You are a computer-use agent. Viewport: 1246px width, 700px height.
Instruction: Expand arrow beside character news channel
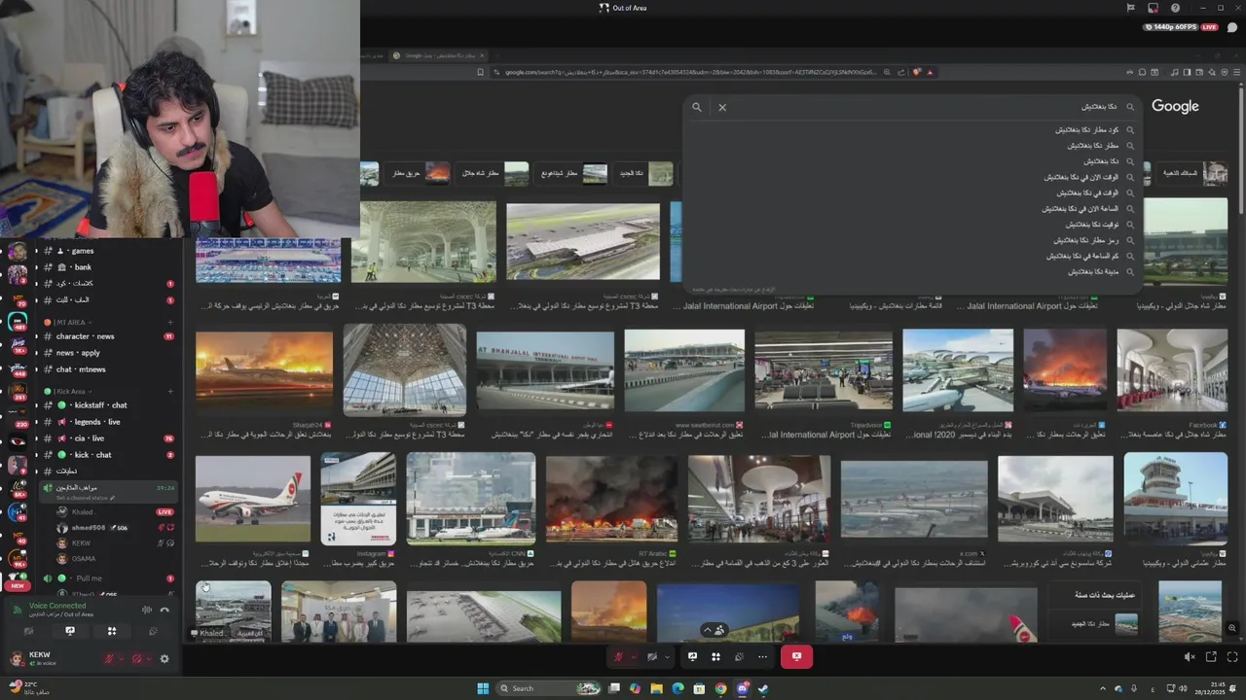click(x=36, y=336)
